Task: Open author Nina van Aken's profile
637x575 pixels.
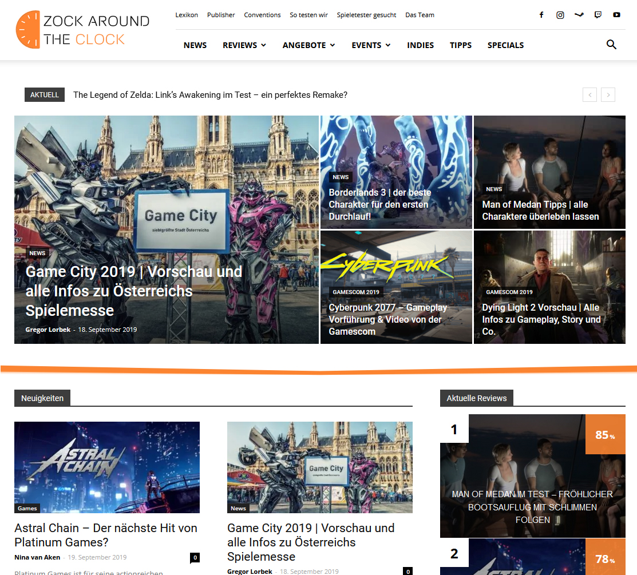Action: (x=37, y=557)
